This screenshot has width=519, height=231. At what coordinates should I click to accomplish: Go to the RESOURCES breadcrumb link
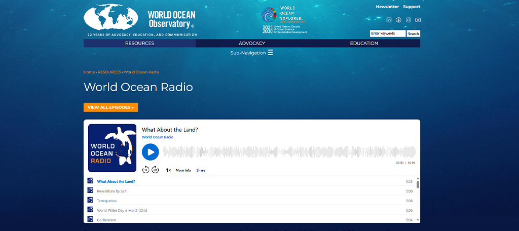[109, 72]
